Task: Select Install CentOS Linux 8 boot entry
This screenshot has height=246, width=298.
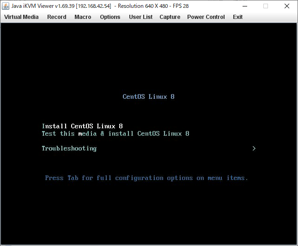Action: 82,126
